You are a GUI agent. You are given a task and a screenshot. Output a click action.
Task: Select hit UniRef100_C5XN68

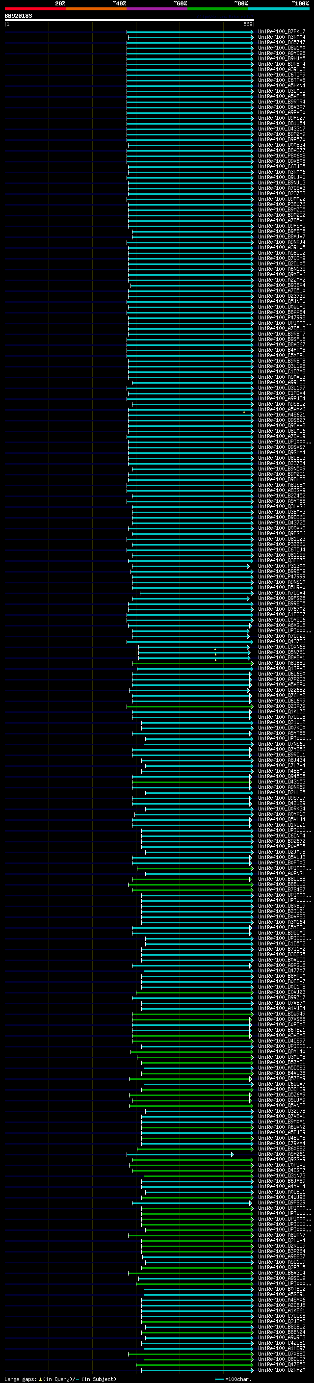click(281, 647)
